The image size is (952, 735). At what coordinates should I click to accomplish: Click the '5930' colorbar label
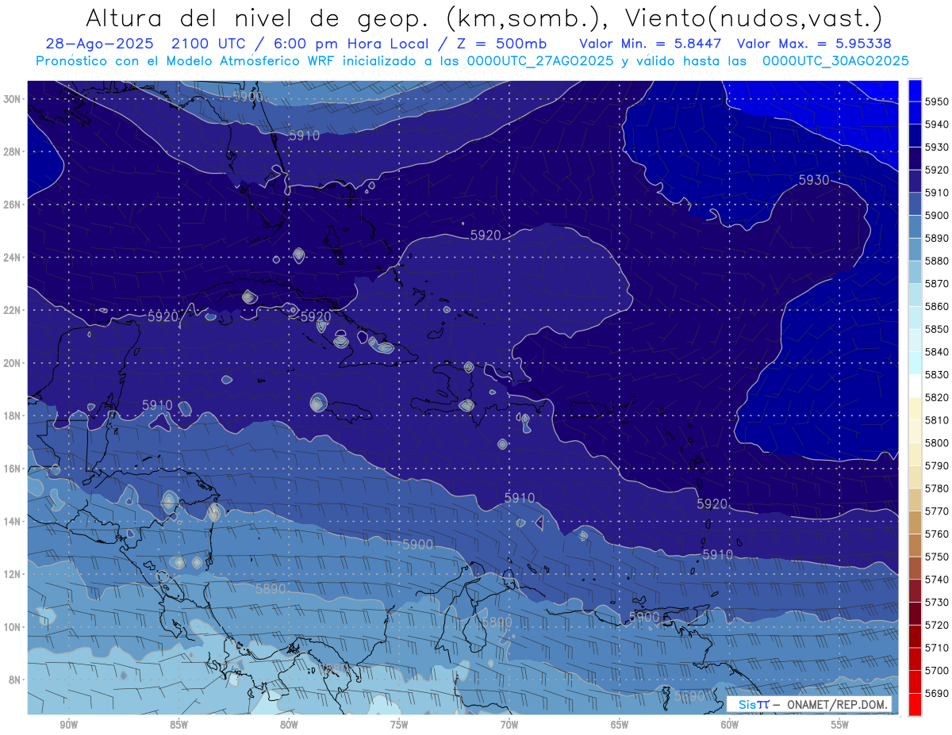[x=936, y=147]
